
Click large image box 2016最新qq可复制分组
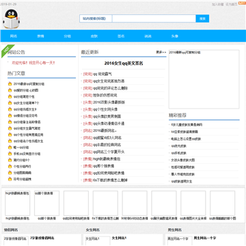point(204,79)
